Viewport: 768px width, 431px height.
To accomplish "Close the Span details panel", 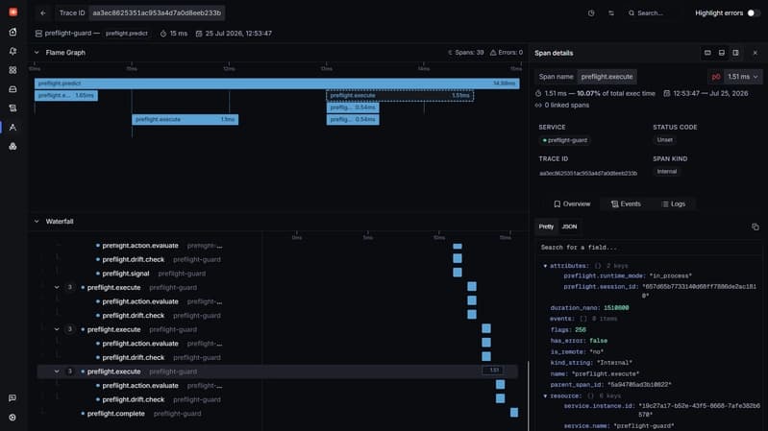I will [756, 53].
